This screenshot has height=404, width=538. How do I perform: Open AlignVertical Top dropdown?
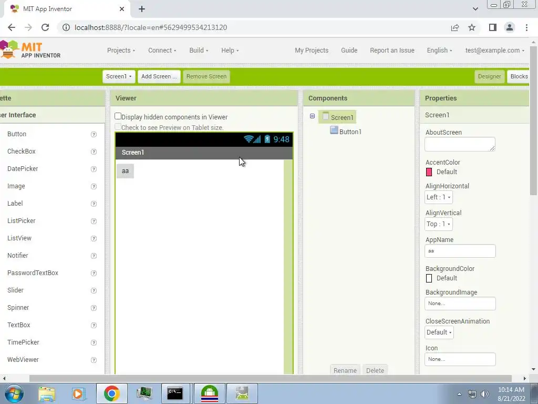click(439, 224)
